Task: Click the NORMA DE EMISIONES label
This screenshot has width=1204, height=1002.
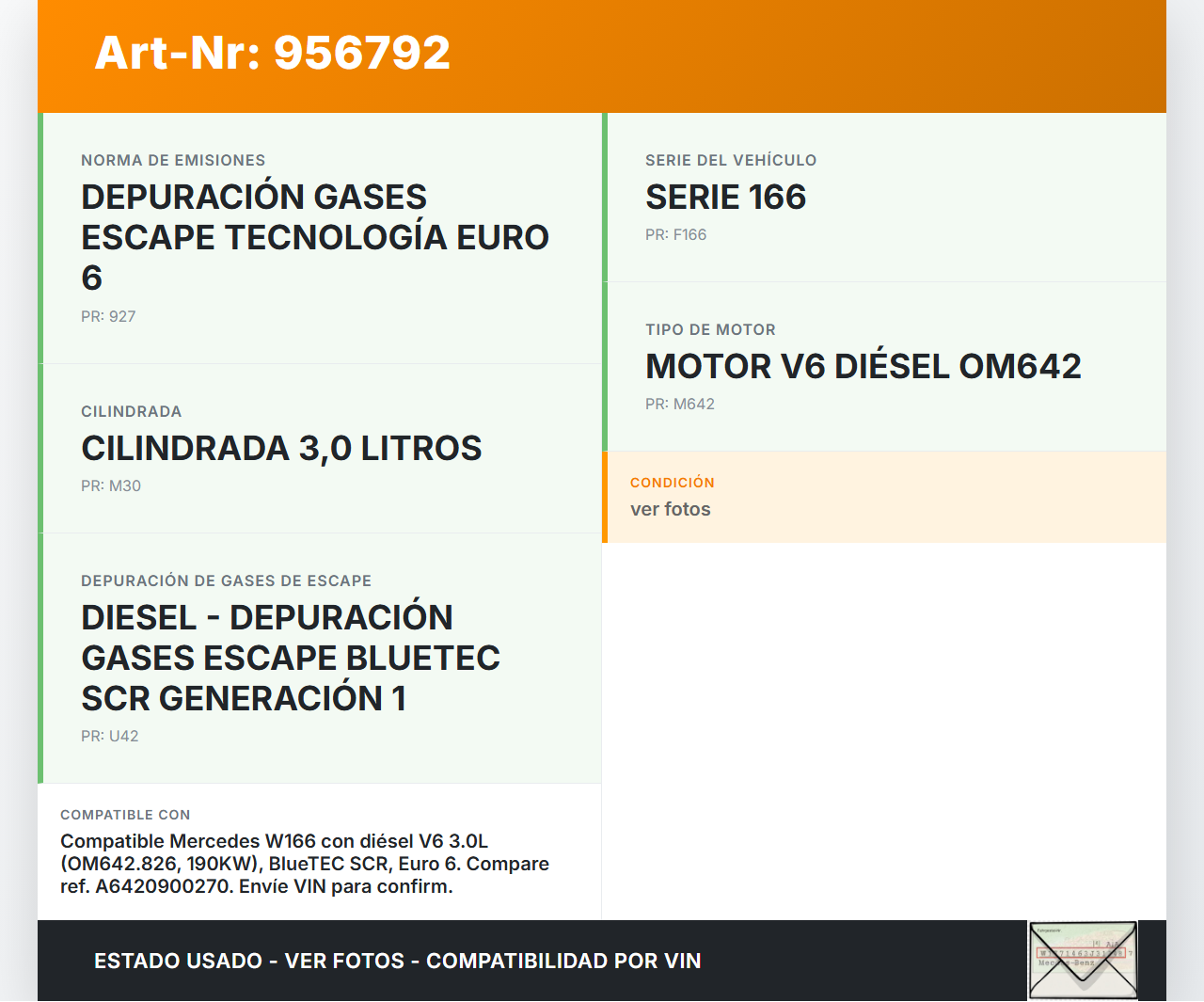Action: (173, 161)
